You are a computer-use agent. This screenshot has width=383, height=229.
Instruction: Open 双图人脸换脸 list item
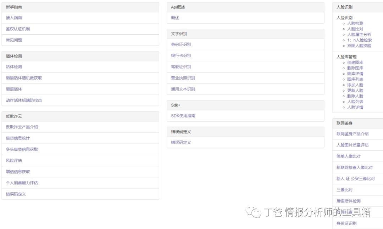(359, 46)
